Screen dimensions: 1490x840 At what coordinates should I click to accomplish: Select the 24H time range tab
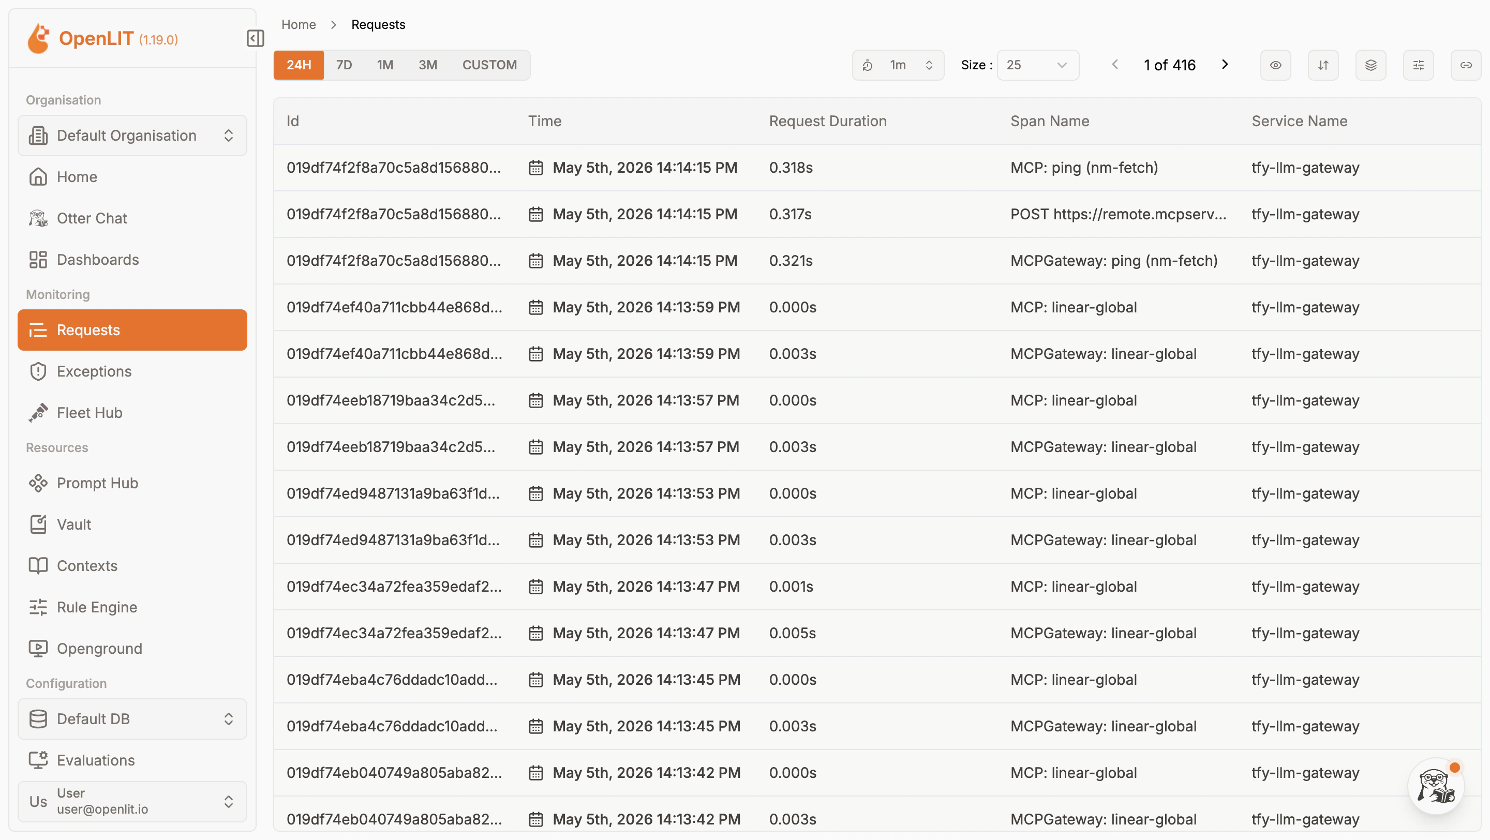(299, 65)
